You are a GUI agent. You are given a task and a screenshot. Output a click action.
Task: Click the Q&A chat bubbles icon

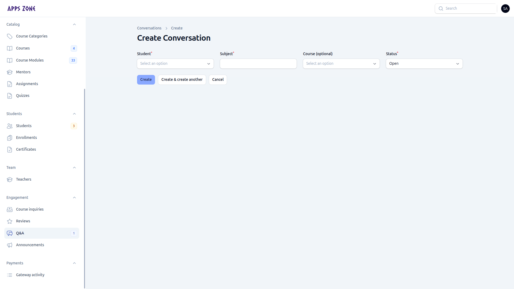click(10, 233)
